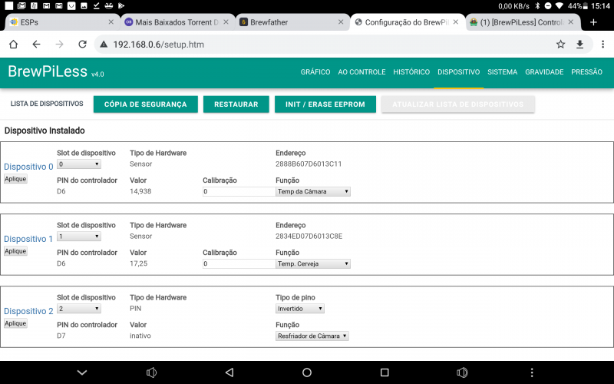
Task: Click Aplique under Dispositivo 0
Action: click(x=15, y=179)
